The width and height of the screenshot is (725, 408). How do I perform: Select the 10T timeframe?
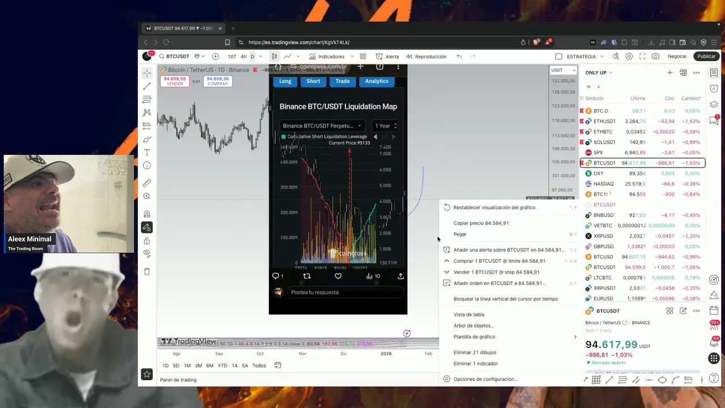pyautogui.click(x=232, y=56)
